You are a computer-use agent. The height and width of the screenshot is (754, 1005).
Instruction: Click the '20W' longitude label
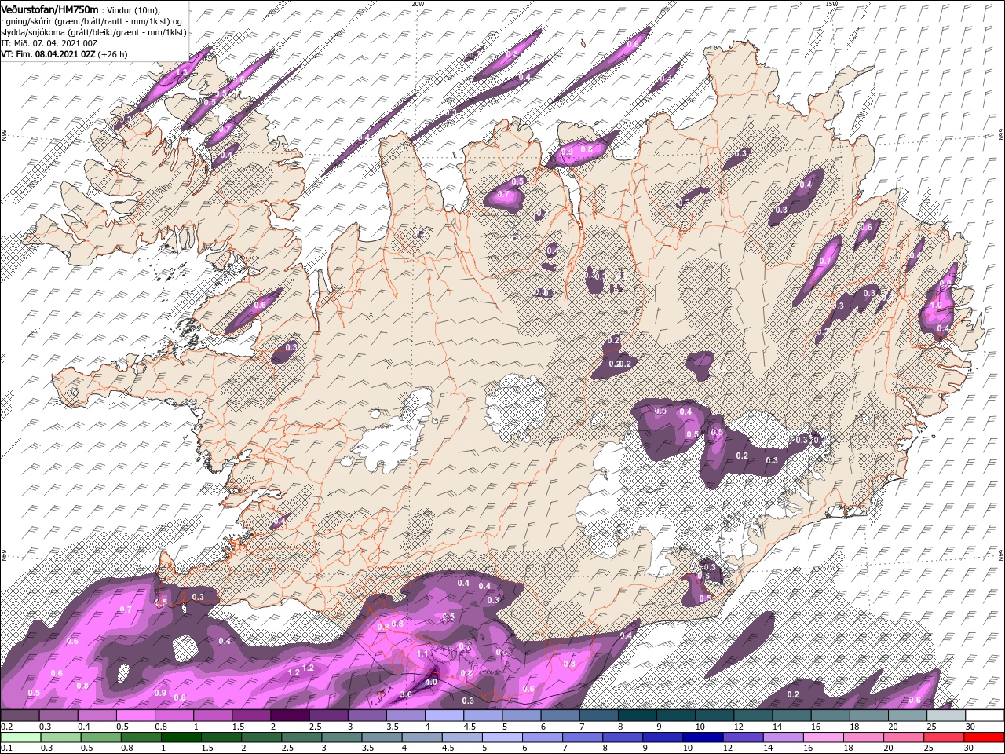pos(418,4)
